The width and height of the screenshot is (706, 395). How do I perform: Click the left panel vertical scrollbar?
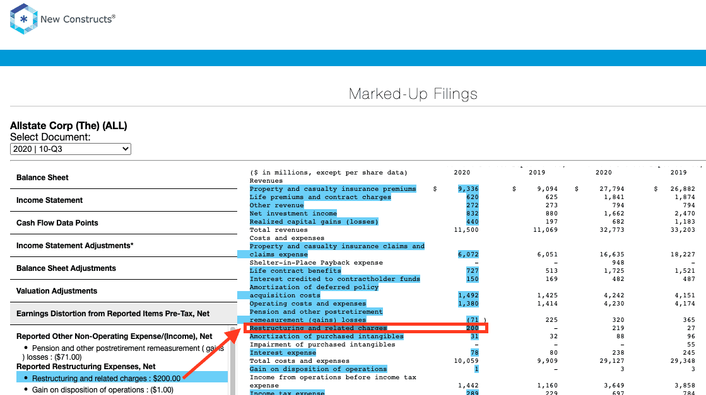(x=233, y=361)
